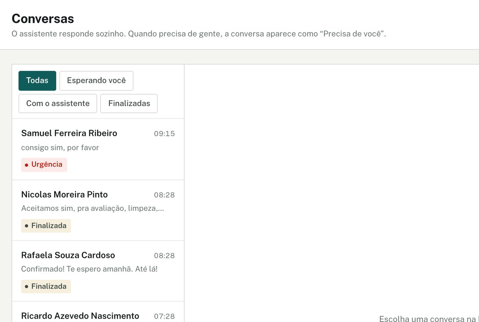Open Rafaela Souza Cardoso conversation
This screenshot has height=322, width=479.
[x=98, y=271]
